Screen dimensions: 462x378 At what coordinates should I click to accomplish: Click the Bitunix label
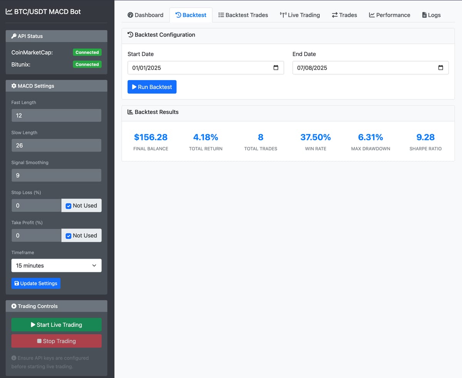pyautogui.click(x=21, y=64)
